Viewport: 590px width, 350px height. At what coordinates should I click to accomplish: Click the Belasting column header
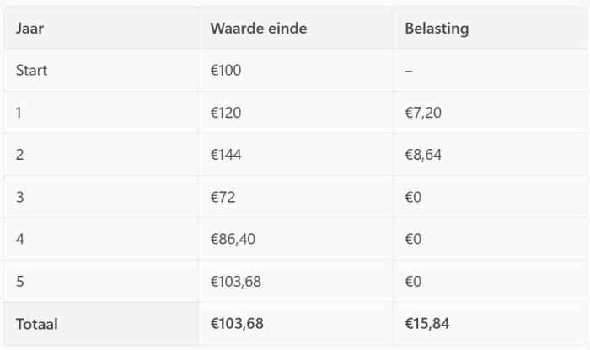point(437,29)
